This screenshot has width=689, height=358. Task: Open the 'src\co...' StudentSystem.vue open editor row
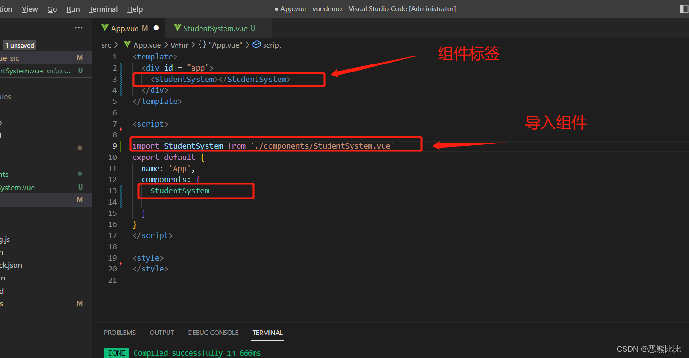(x=46, y=71)
